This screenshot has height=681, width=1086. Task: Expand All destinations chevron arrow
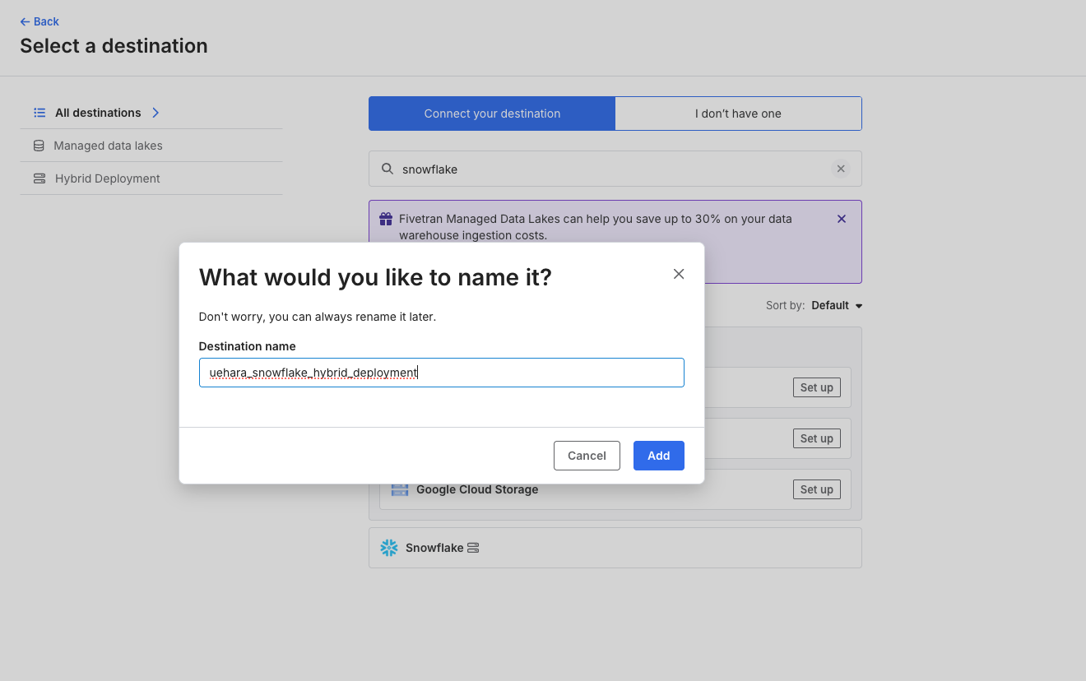point(155,113)
